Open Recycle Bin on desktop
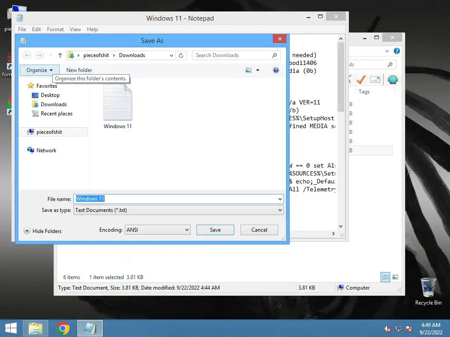This screenshot has height=337, width=450. (x=428, y=291)
